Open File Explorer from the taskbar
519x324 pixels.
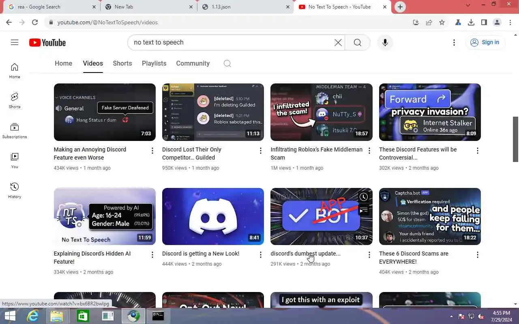point(57,316)
